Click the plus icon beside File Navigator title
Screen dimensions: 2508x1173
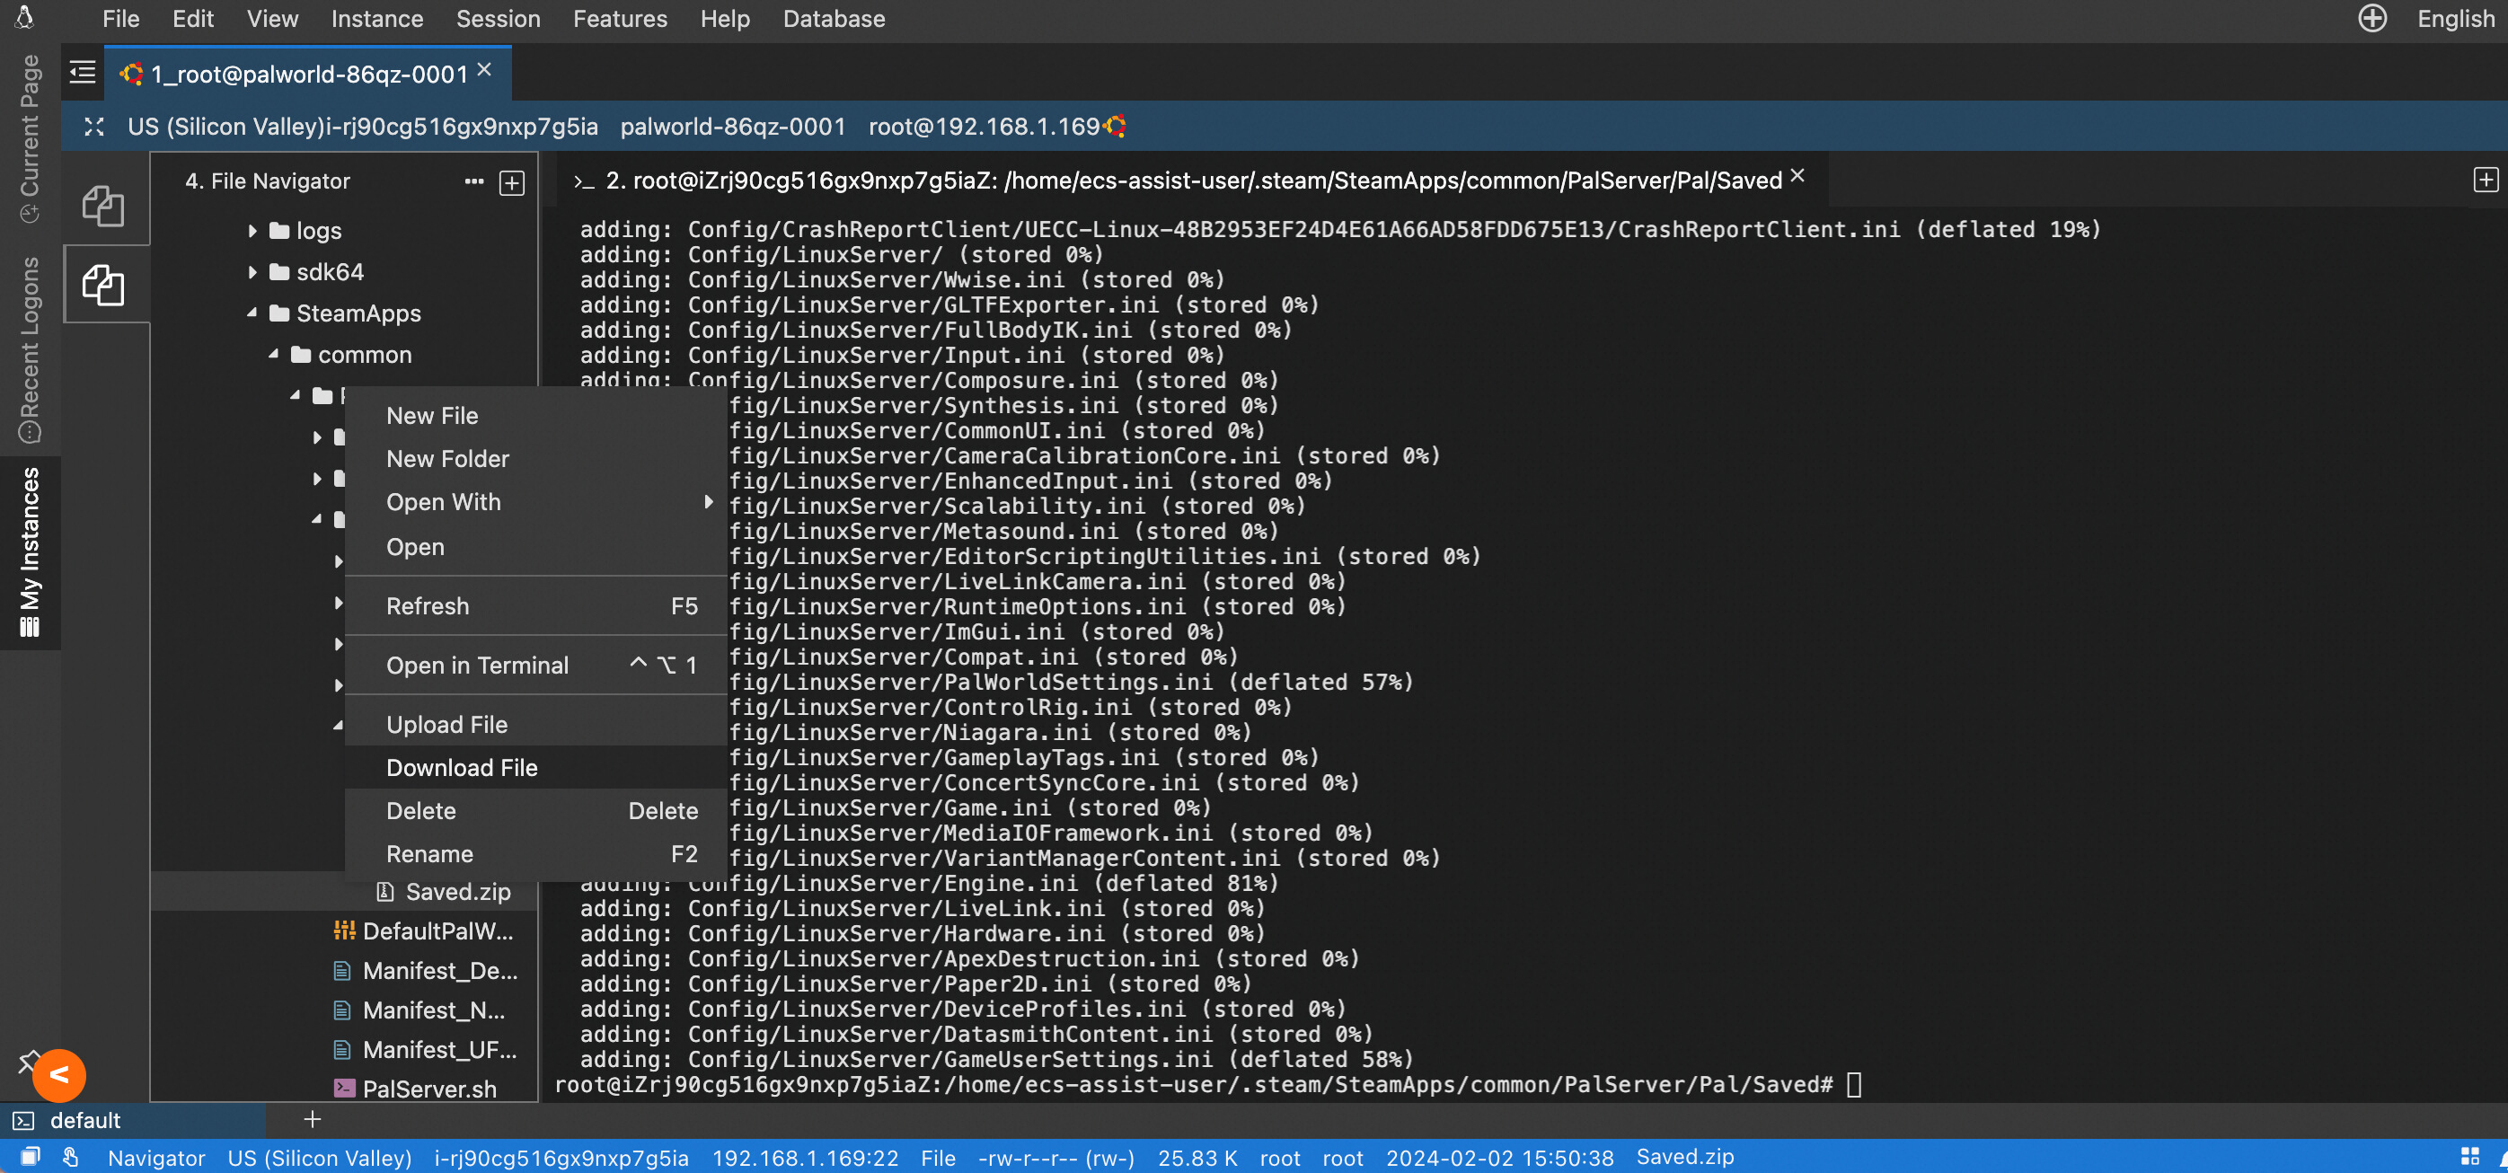click(512, 182)
